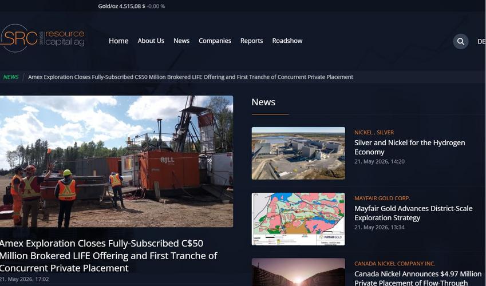Image resolution: width=486 pixels, height=286 pixels.
Task: Open the About Us menu
Action: coord(151,41)
